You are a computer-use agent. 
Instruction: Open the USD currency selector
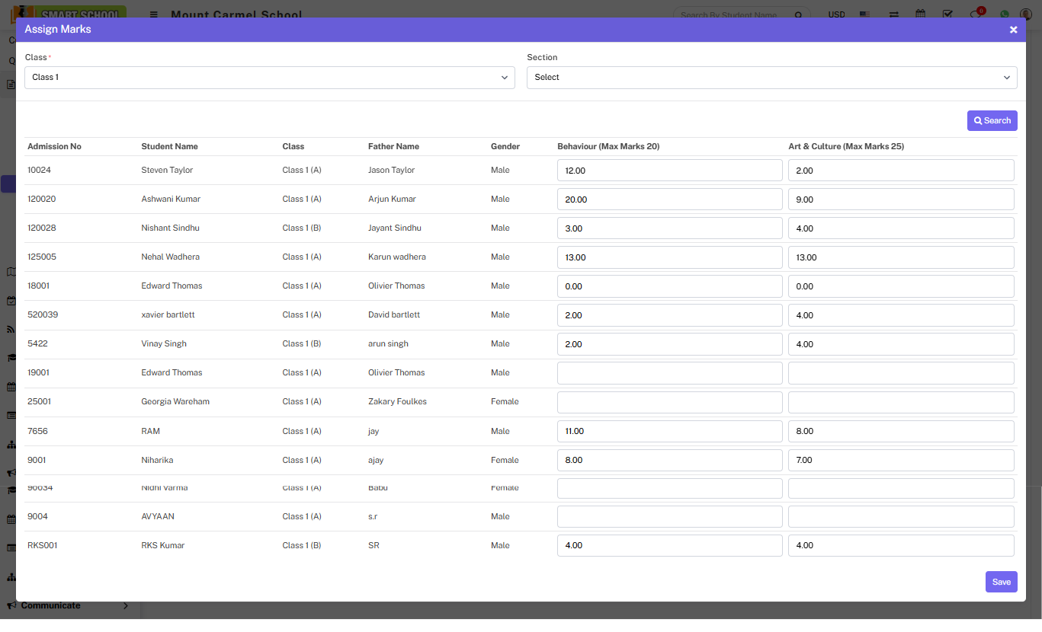836,14
